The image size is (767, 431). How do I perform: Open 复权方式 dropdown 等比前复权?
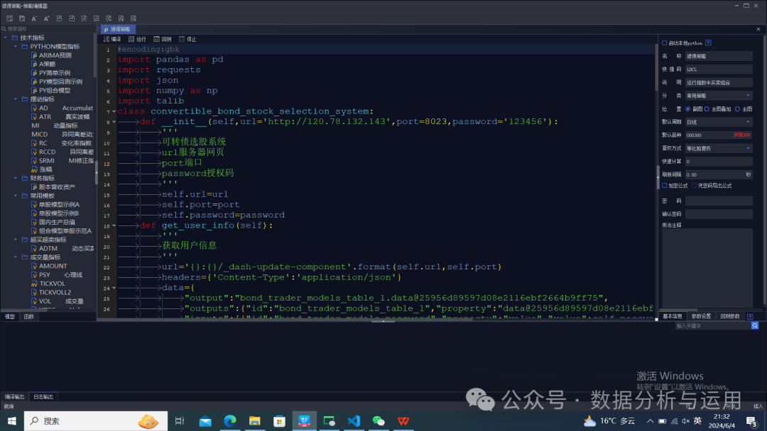pyautogui.click(x=719, y=148)
